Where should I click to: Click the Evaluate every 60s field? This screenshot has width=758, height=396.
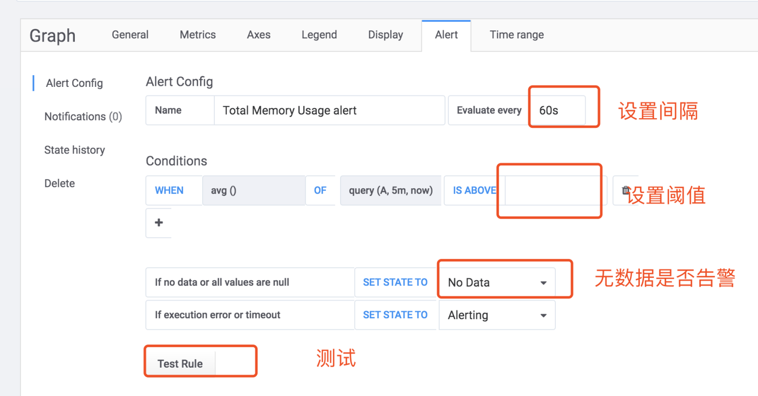tap(557, 111)
